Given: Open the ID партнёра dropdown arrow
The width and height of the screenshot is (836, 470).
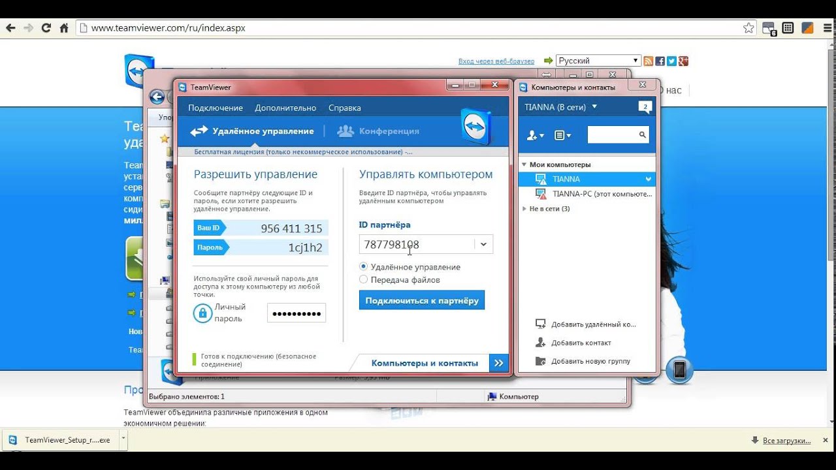Looking at the screenshot, I should 483,244.
